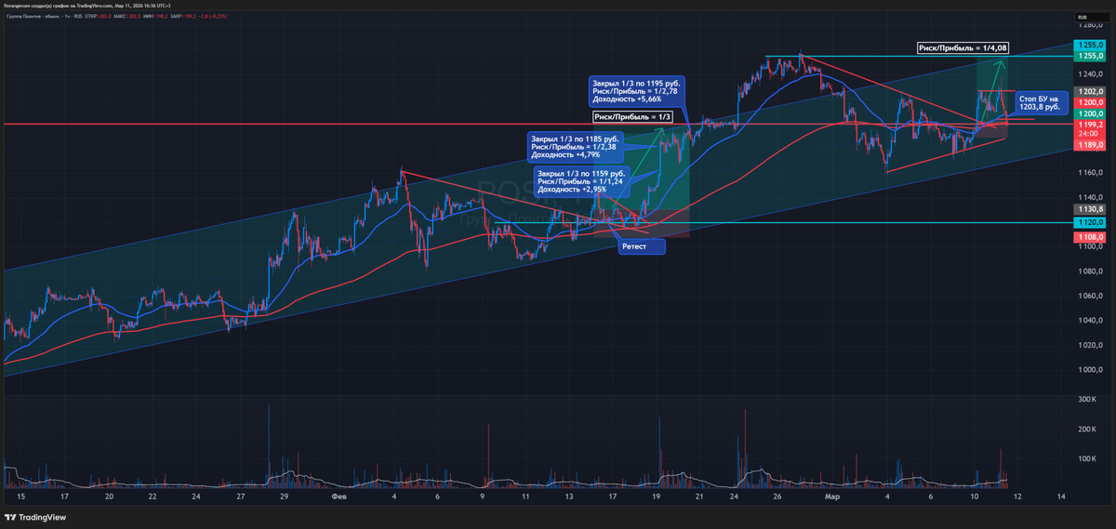Viewport: 1116px width, 529px height.
Task: Click the 1 040,0 price scale value
Action: click(x=1090, y=321)
